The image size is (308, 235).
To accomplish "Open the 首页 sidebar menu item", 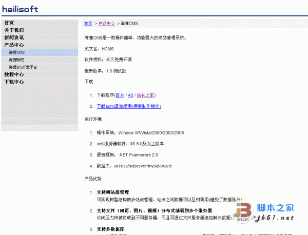I will click(40, 23).
